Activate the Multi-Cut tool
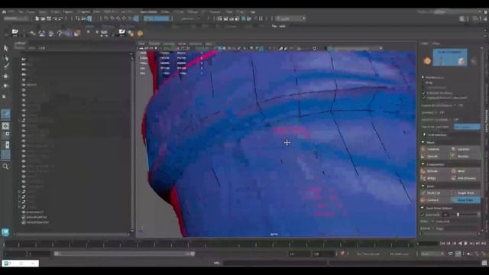This screenshot has height=275, width=489. coord(436,192)
